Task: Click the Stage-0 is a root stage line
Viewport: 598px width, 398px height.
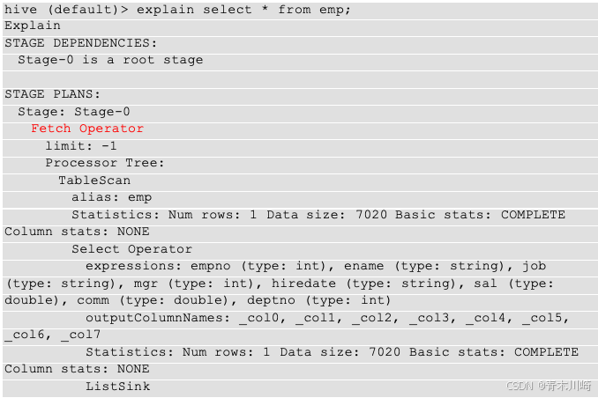Action: click(110, 60)
